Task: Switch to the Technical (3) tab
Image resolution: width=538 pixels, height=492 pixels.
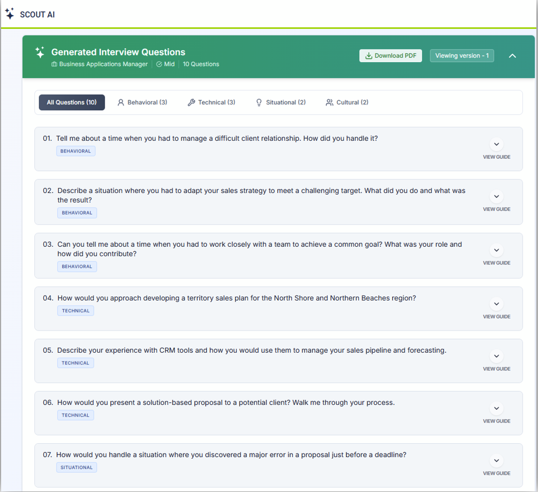Action: point(211,103)
